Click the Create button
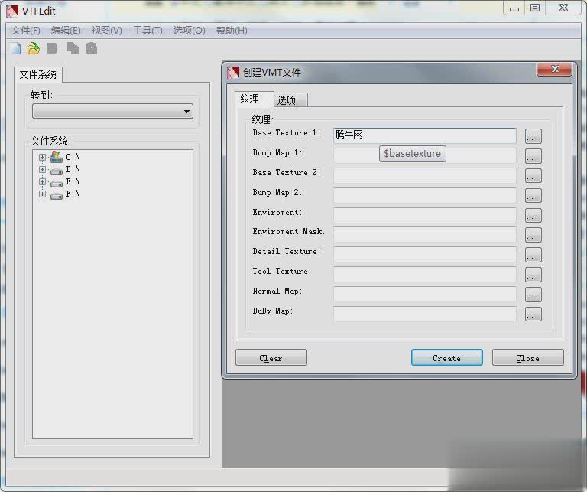Screen dimensions: 587x492 coord(446,358)
